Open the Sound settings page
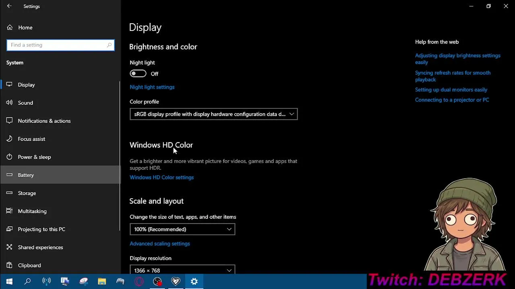The width and height of the screenshot is (515, 289). point(60,103)
